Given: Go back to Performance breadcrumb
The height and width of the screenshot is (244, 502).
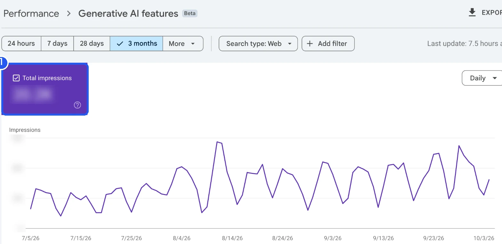Looking at the screenshot, I should (x=31, y=13).
